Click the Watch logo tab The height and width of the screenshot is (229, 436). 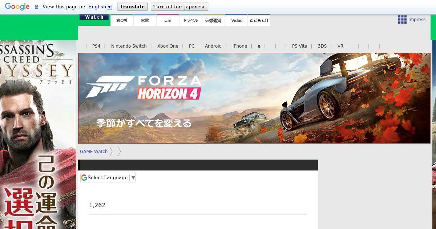(94, 17)
